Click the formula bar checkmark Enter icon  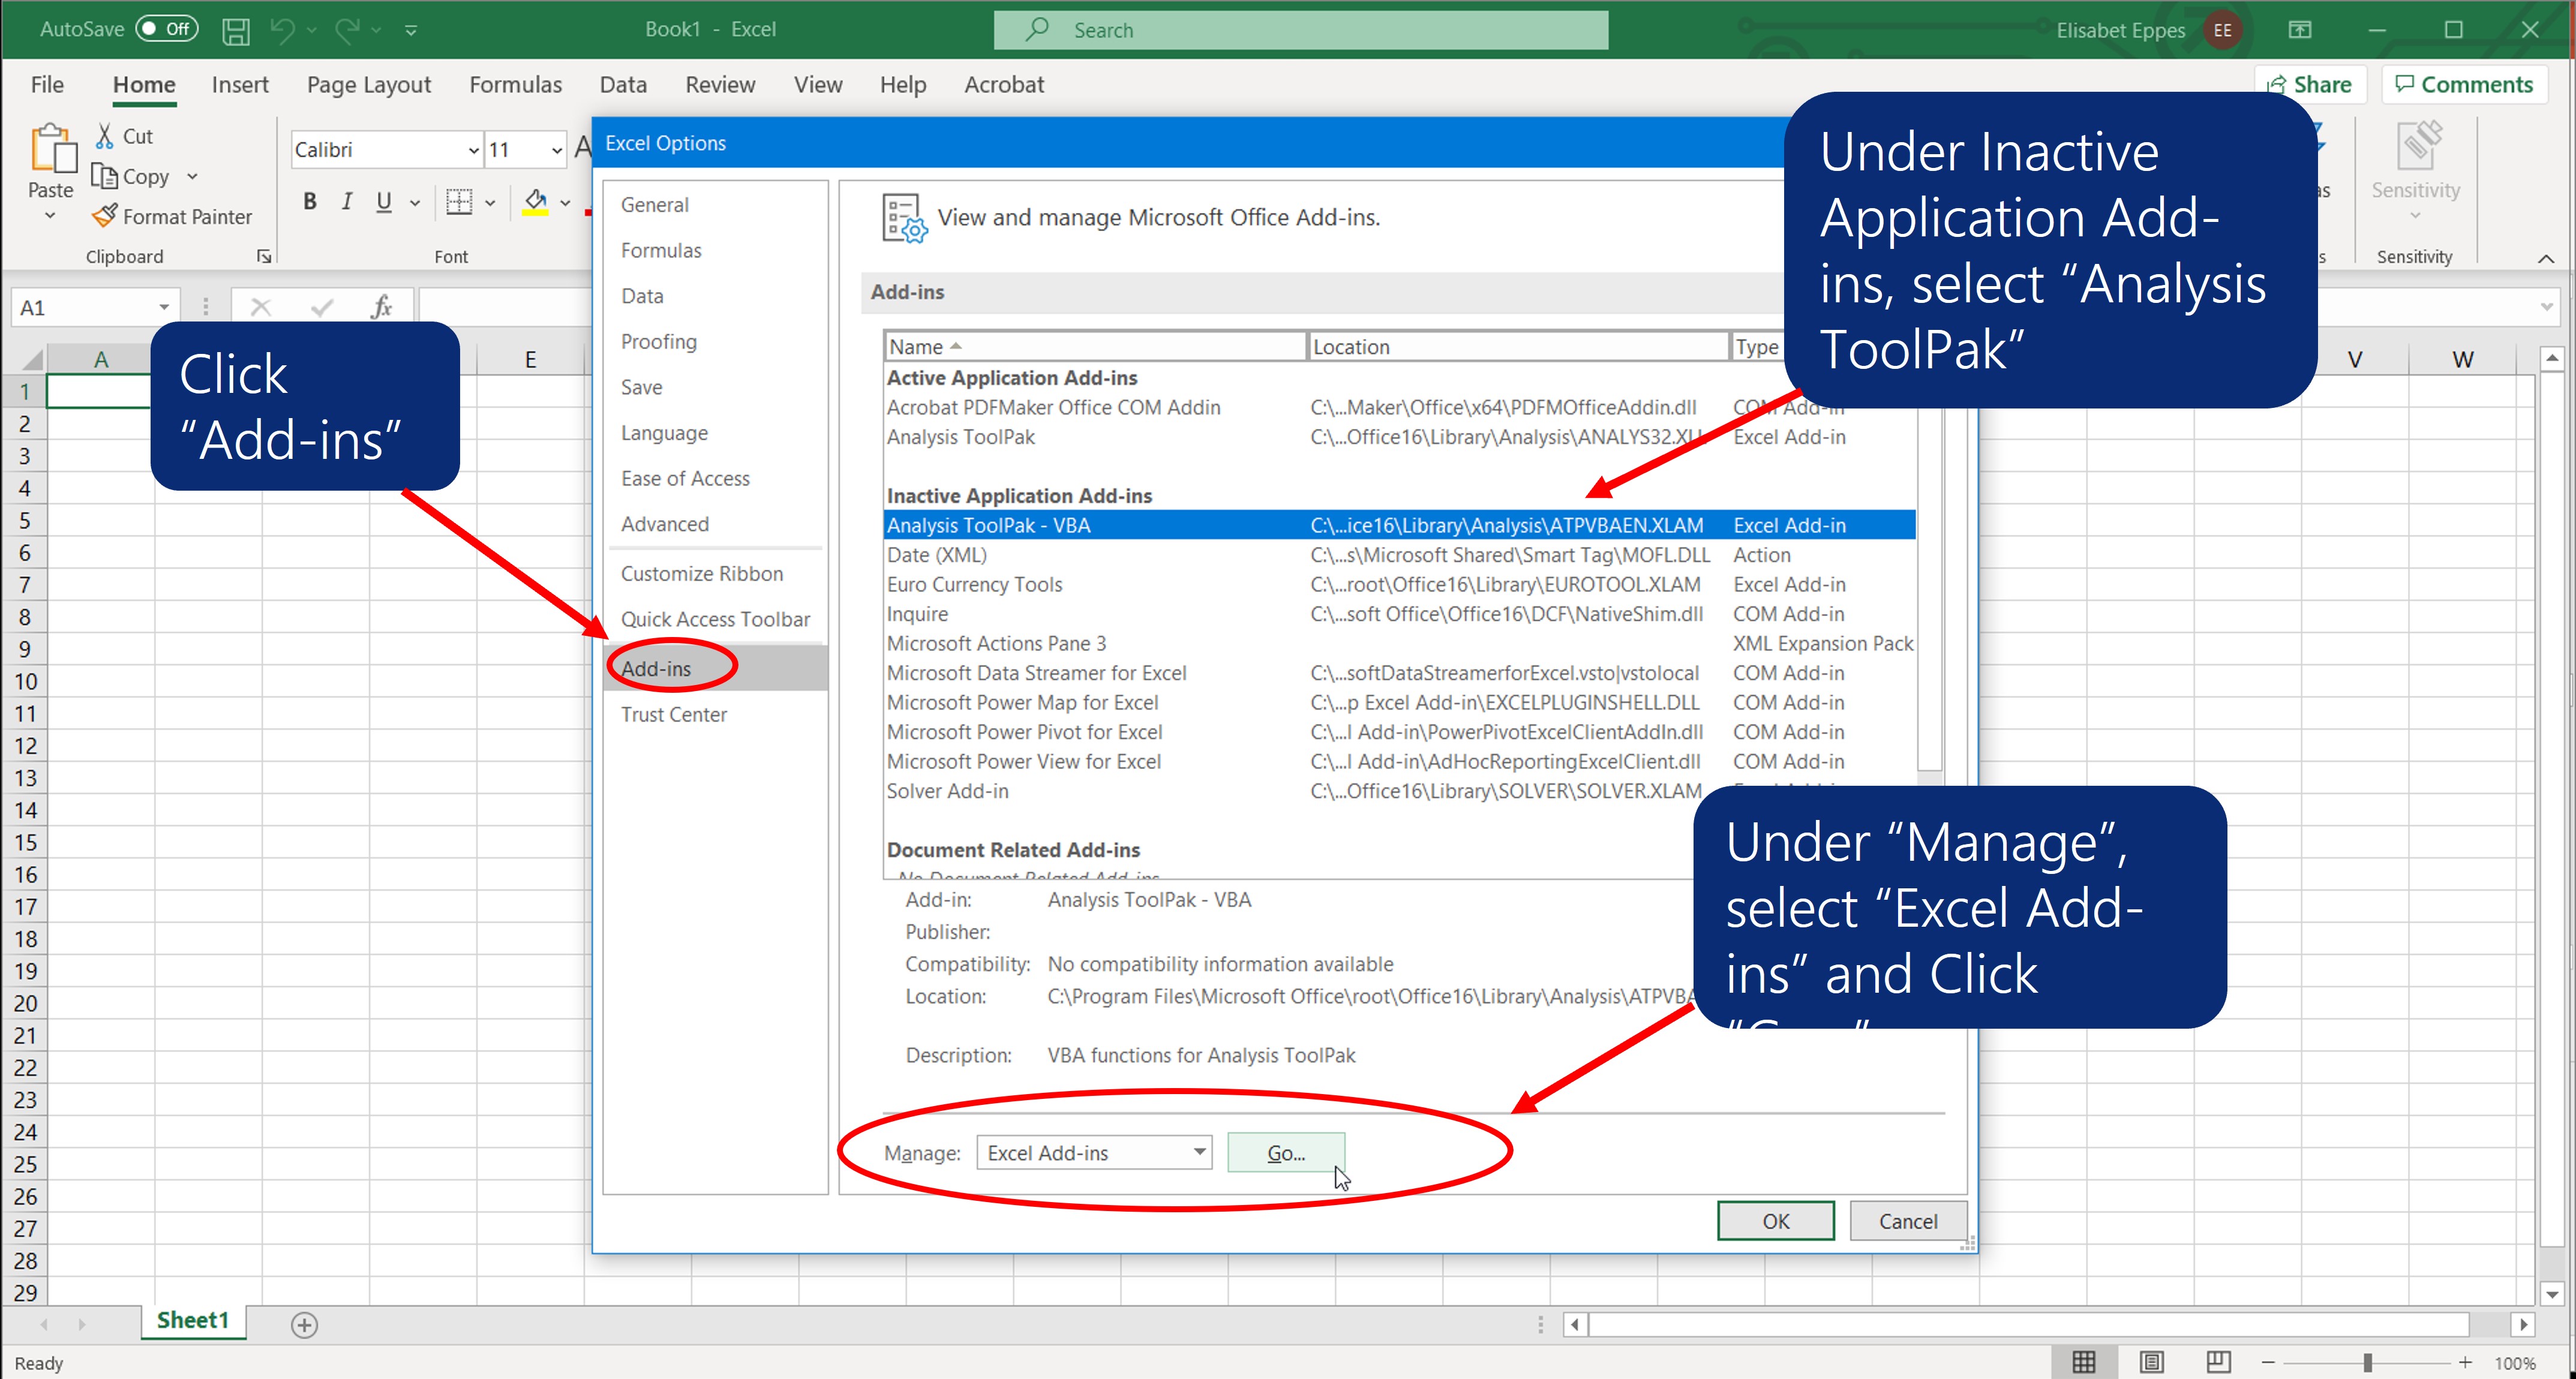(x=322, y=307)
